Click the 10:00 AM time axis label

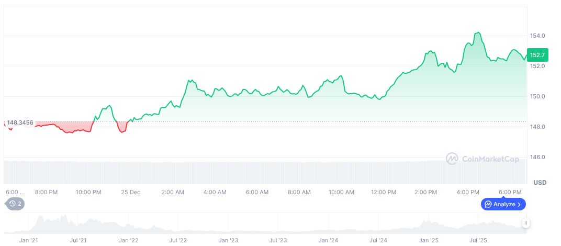pyautogui.click(x=341, y=192)
